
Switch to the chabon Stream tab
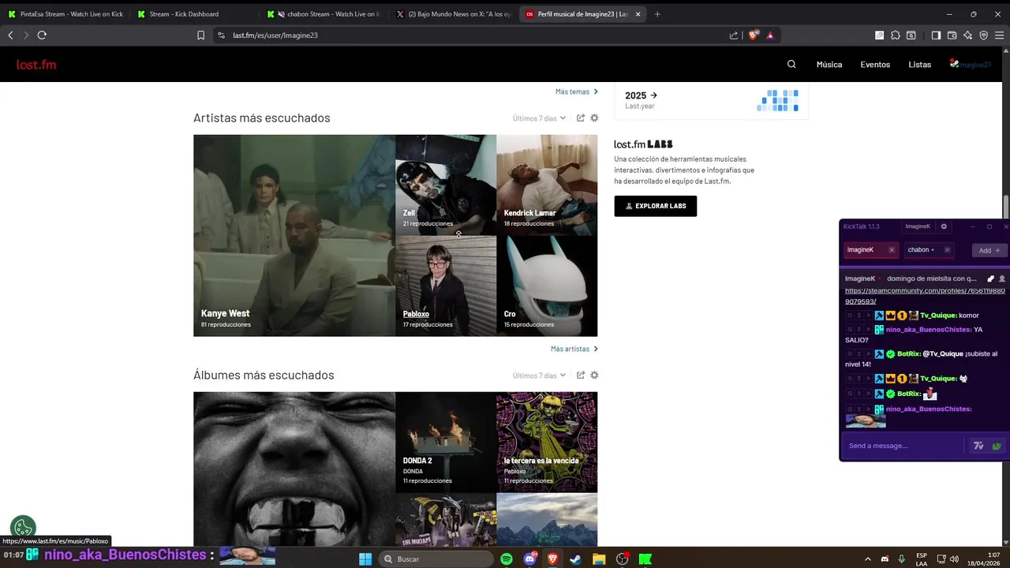pos(324,14)
